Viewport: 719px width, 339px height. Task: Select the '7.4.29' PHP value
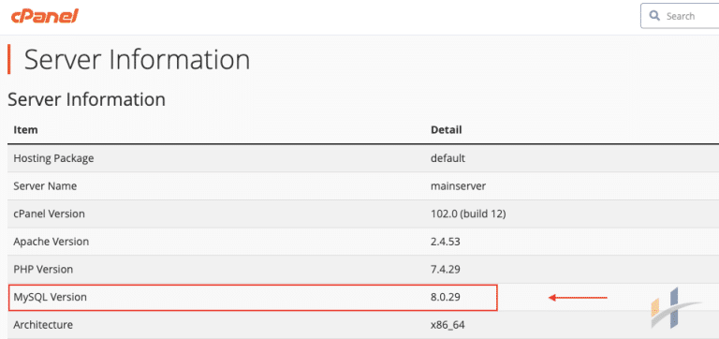point(446,270)
